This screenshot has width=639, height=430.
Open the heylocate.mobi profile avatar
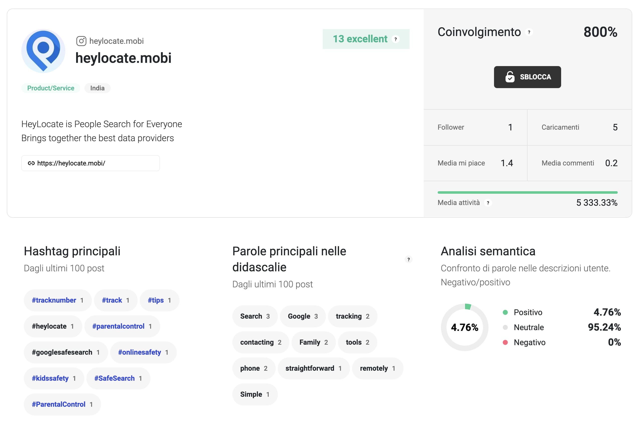(x=43, y=51)
